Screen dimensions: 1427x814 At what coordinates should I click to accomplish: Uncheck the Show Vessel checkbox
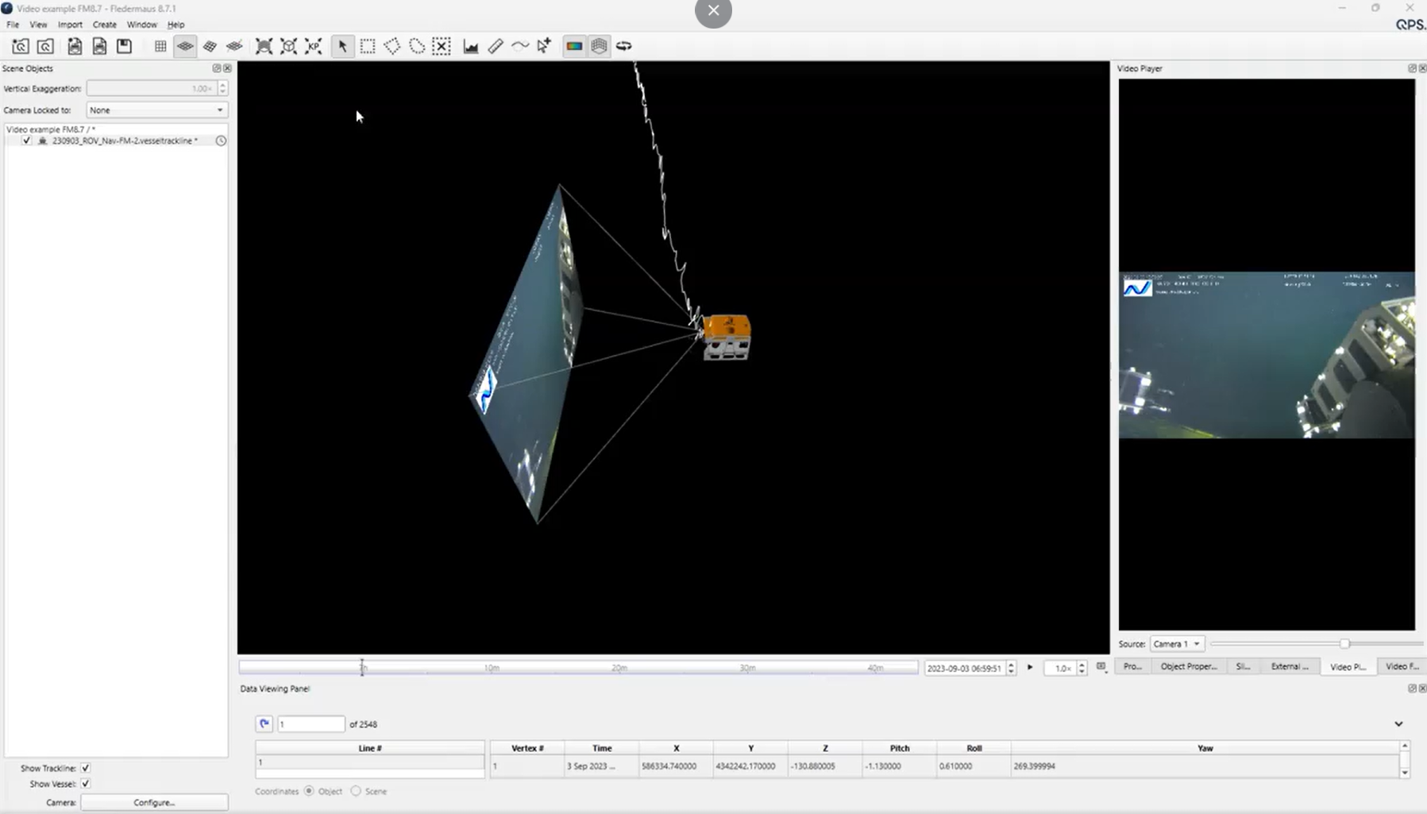[85, 784]
